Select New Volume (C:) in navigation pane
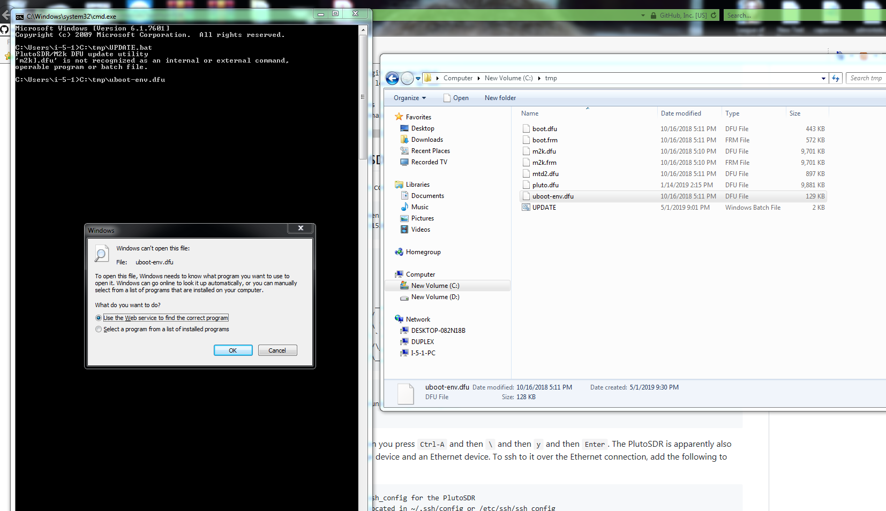This screenshot has width=886, height=511. 447,286
